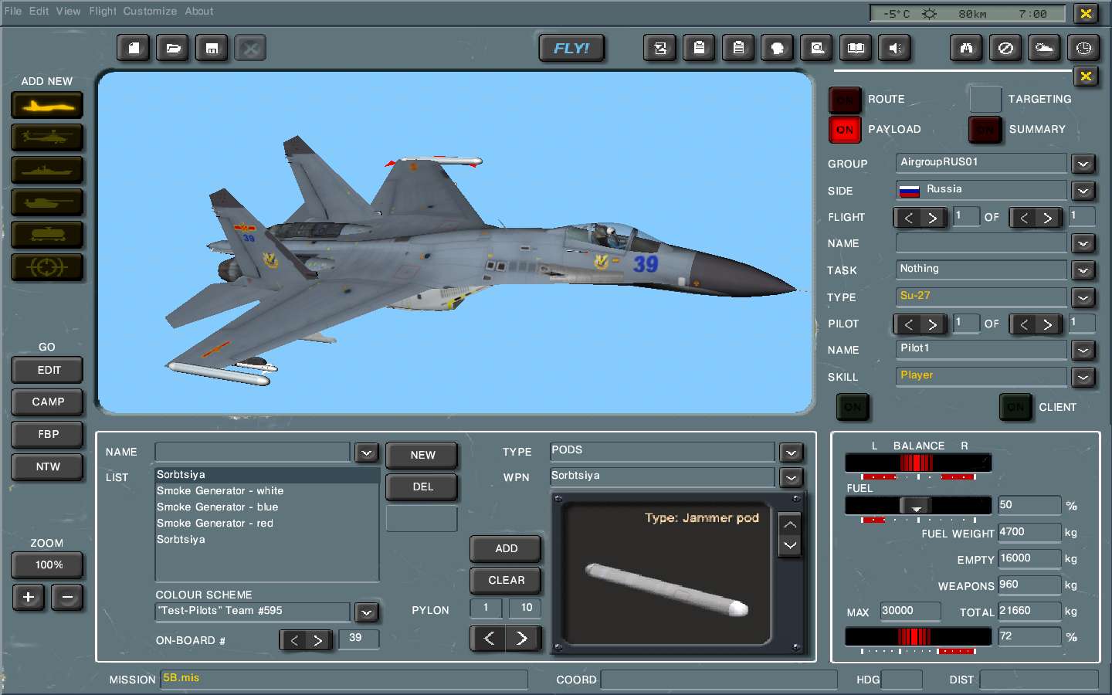The height and width of the screenshot is (695, 1112).
Task: Click the magnifier map search icon
Action: [x=817, y=48]
